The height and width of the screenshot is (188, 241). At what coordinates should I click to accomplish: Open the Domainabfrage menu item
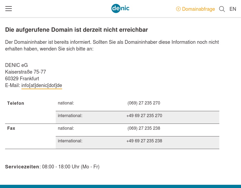198,9
